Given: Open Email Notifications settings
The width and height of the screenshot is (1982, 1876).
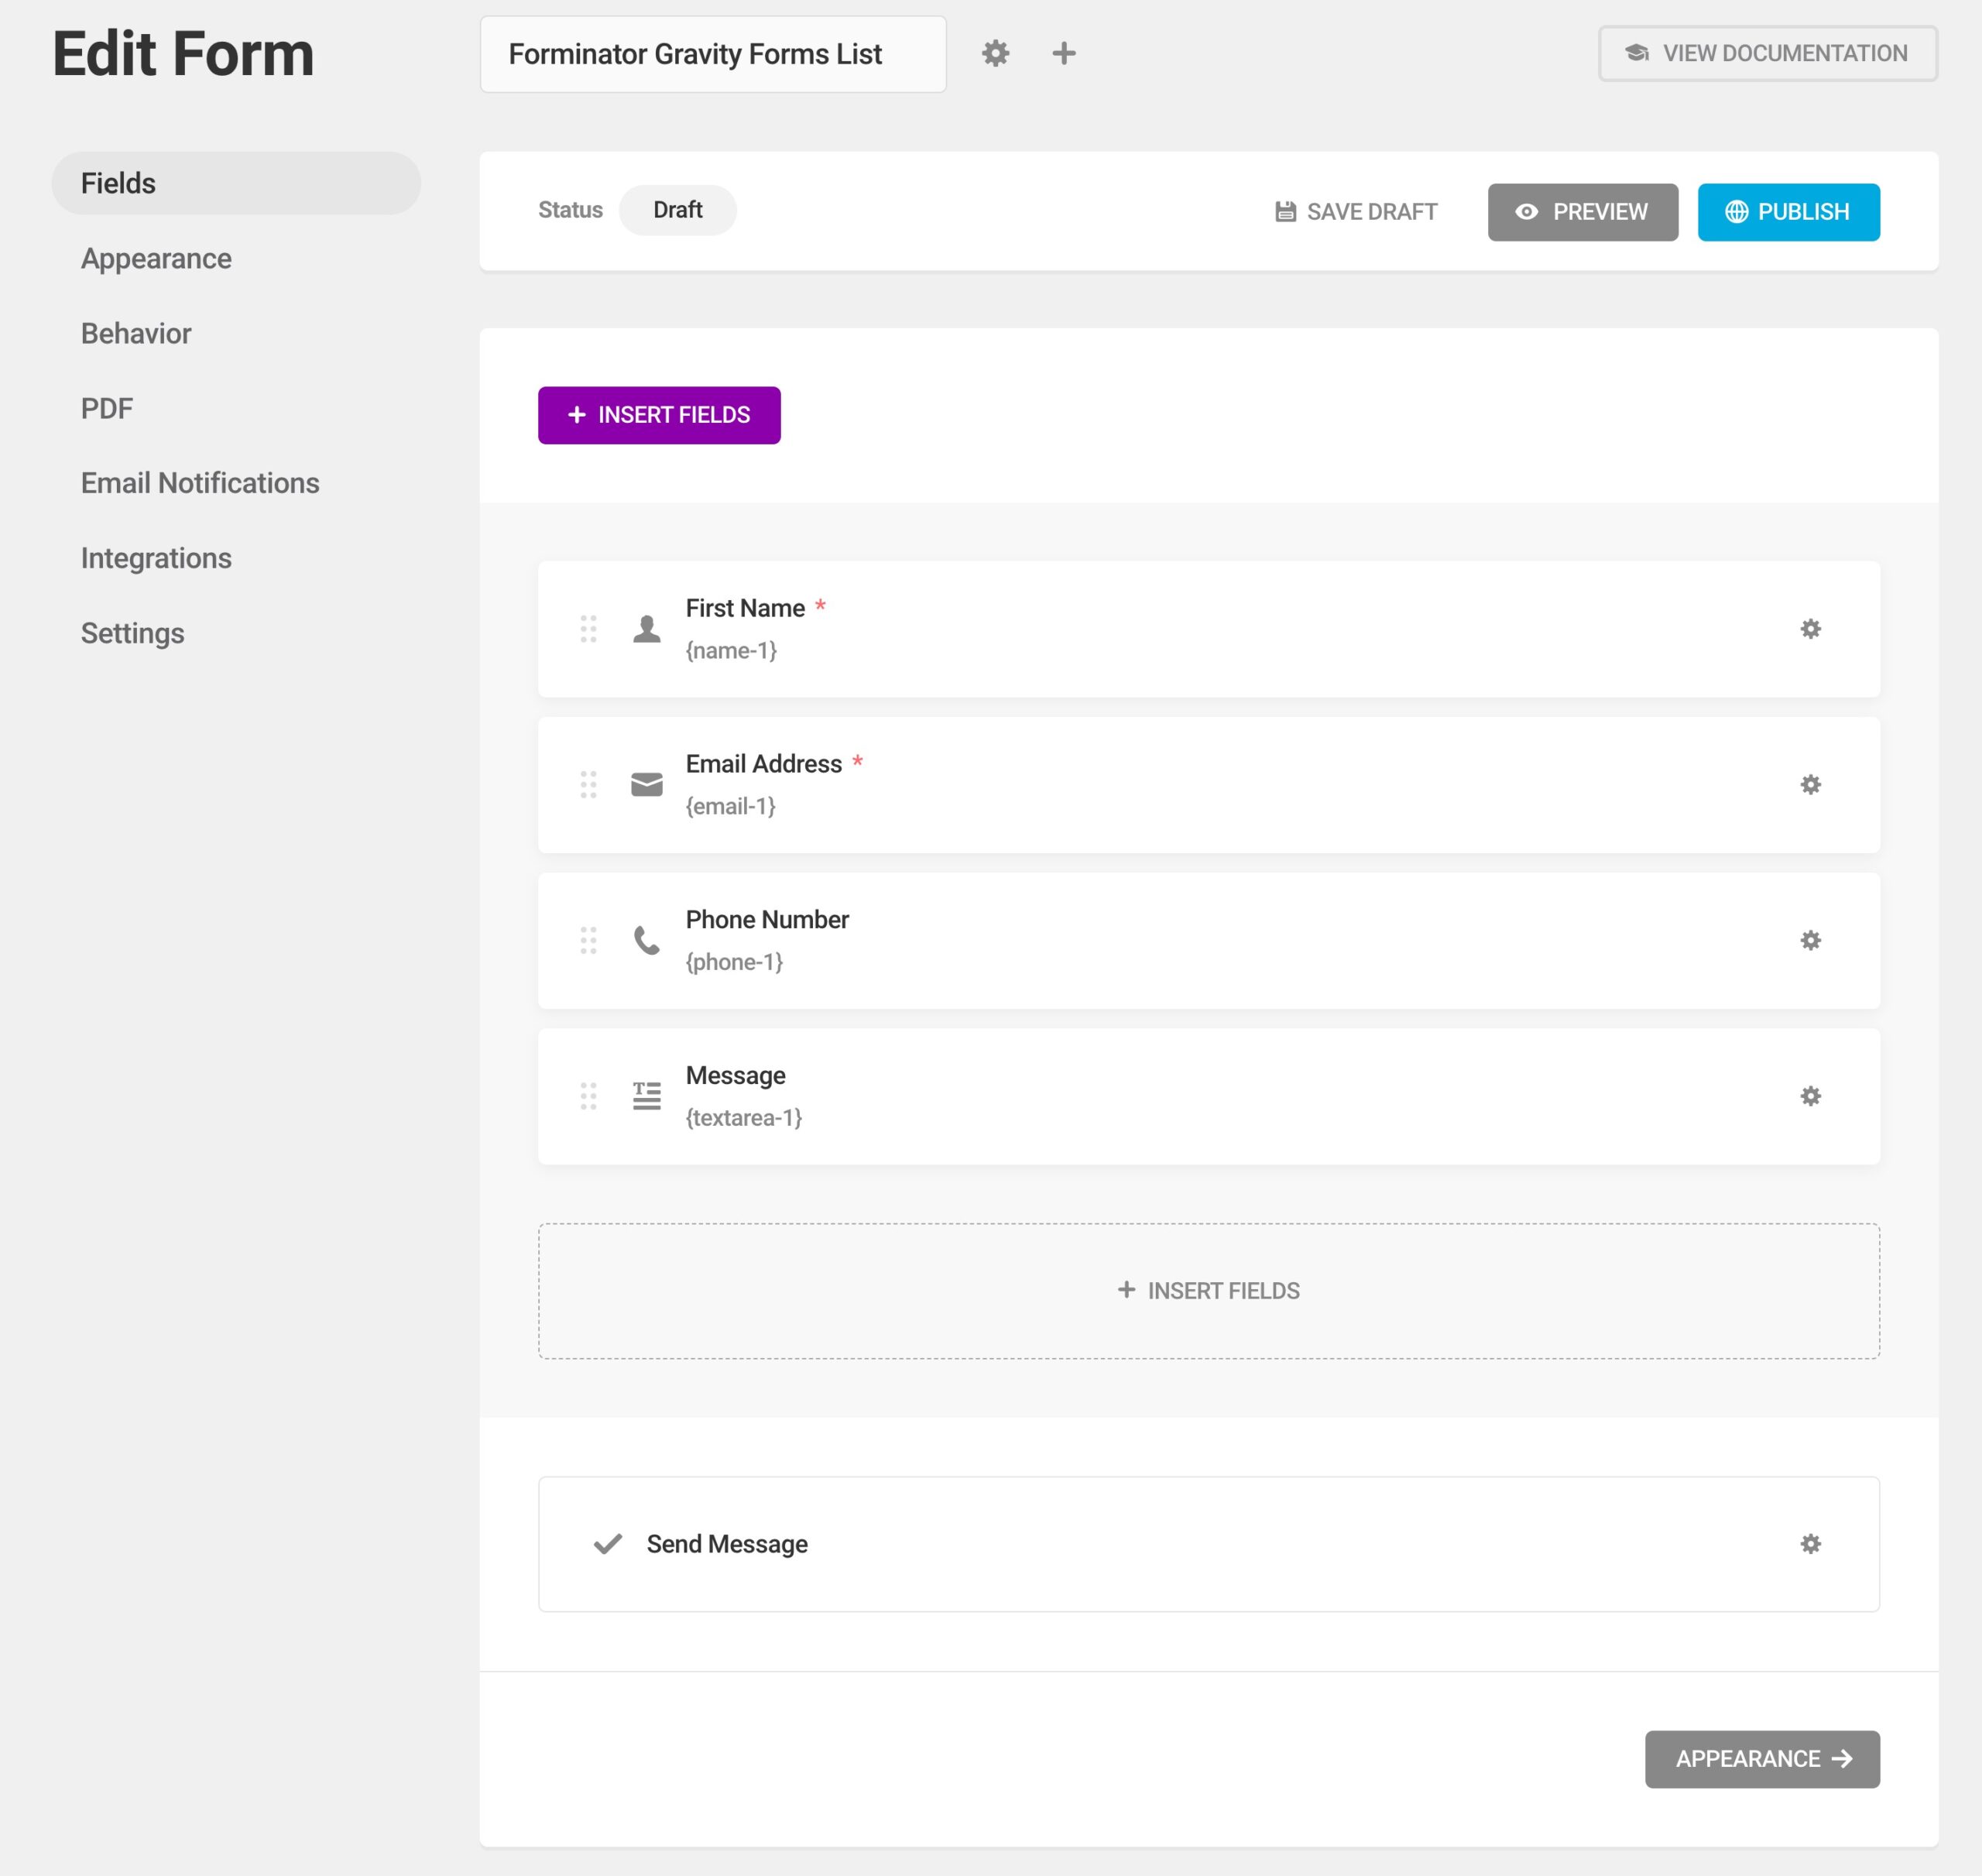Looking at the screenshot, I should click(x=199, y=482).
